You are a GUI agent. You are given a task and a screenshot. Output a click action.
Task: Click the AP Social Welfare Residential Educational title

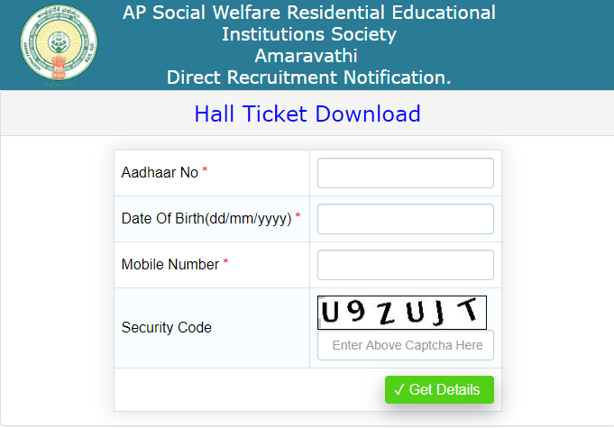tap(309, 13)
